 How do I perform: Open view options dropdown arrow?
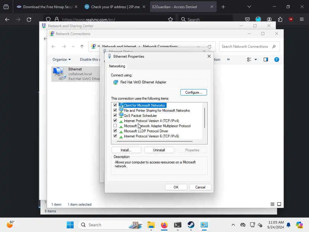coord(256,60)
